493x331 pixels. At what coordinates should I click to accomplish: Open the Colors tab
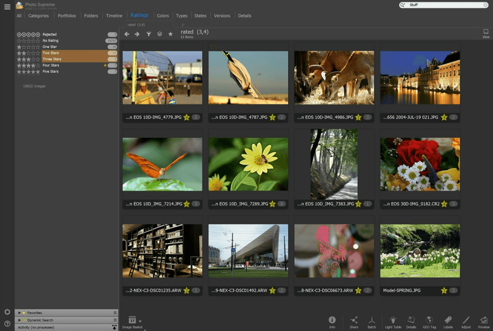pyautogui.click(x=162, y=15)
